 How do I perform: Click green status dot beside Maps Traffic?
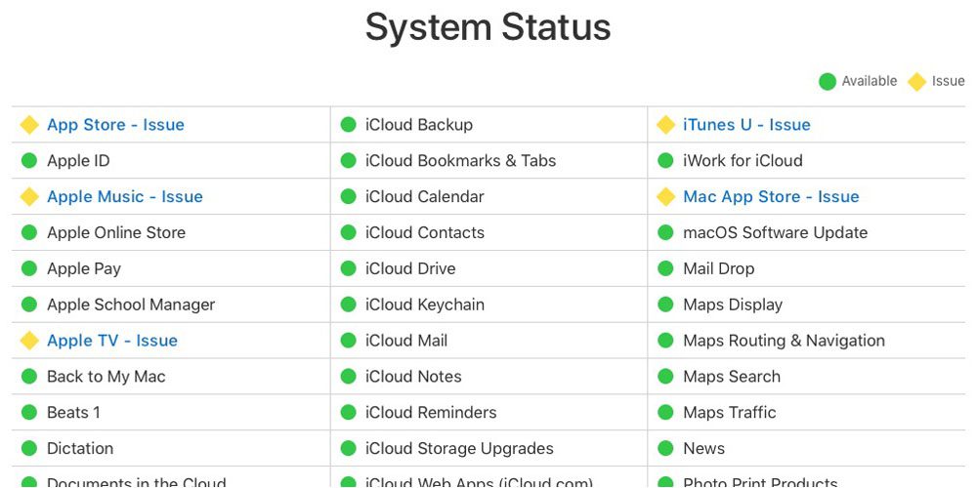click(x=665, y=412)
